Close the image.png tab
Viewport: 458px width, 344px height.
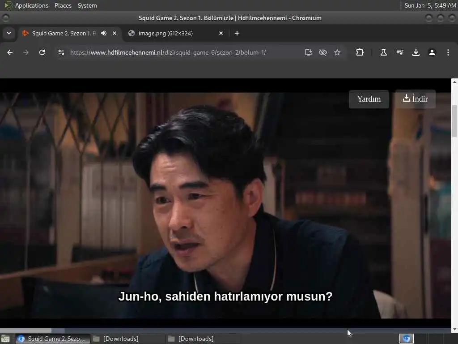tap(221, 33)
